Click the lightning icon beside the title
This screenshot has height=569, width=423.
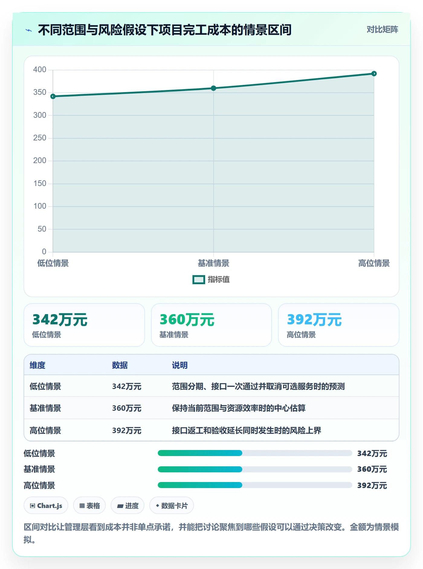(x=29, y=30)
